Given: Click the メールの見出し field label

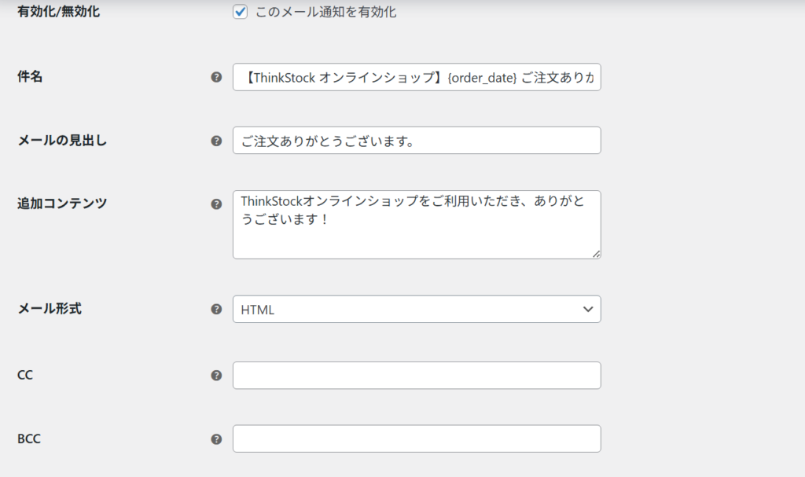Looking at the screenshot, I should [62, 141].
